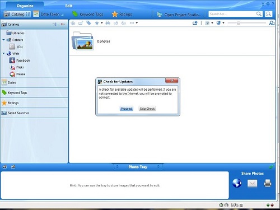
Task: Click the email envelope under Share Photos
Action: pos(252,183)
